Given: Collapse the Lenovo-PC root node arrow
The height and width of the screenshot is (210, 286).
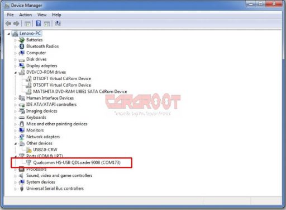Looking at the screenshot, I should coord(8,34).
